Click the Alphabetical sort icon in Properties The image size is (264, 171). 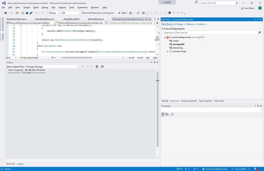click(167, 114)
